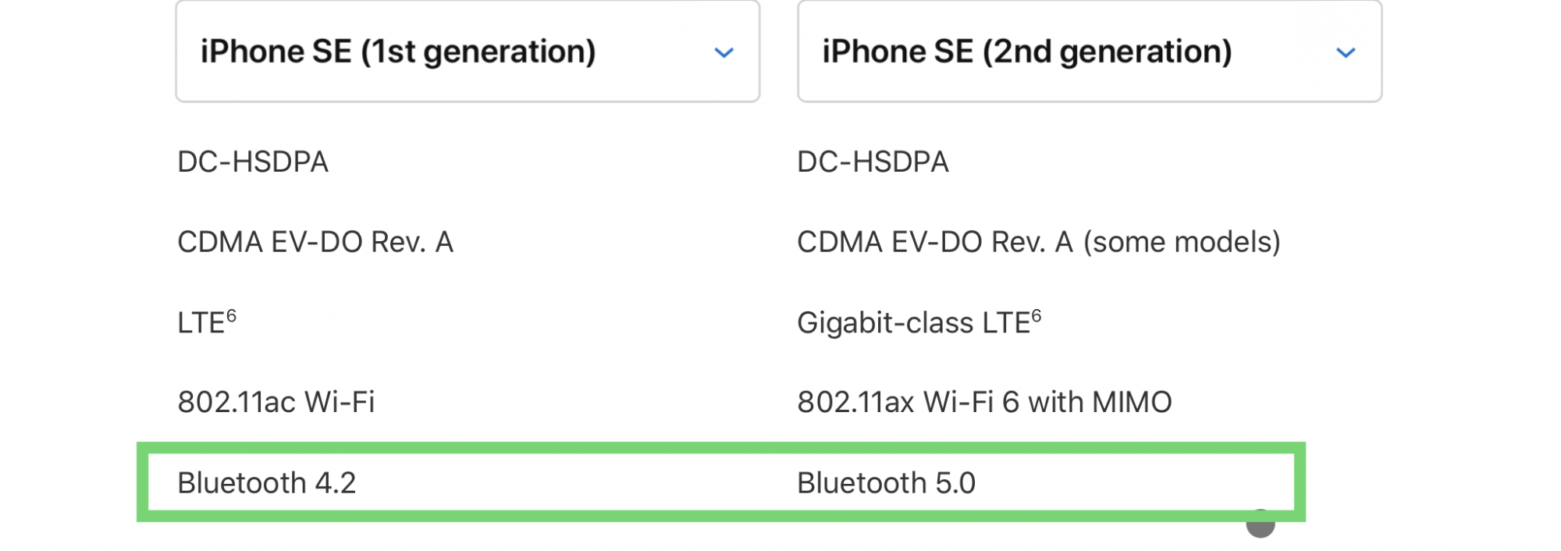This screenshot has width=1561, height=551.
Task: Select the highlighted Bluetooth 4.2 entry
Action: [x=267, y=483]
